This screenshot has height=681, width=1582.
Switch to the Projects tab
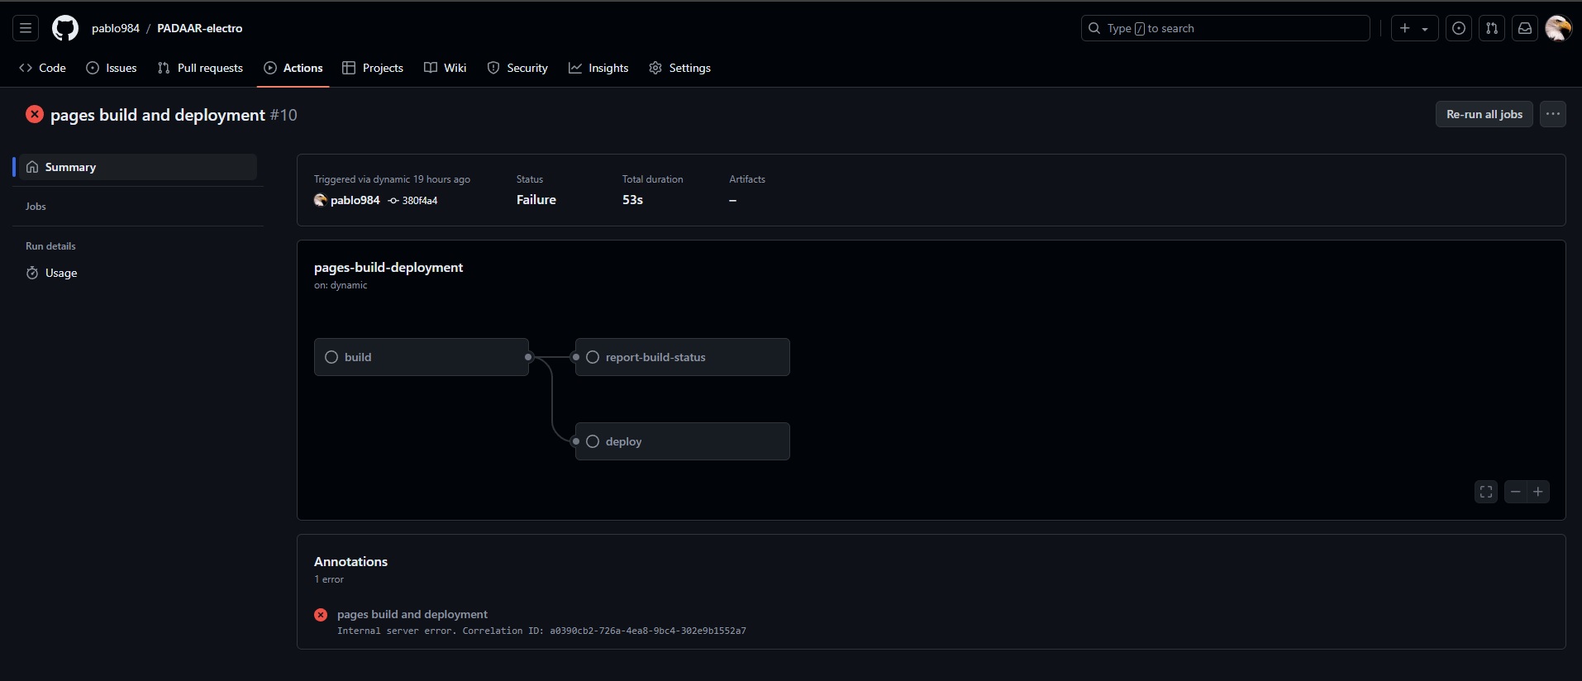click(373, 68)
